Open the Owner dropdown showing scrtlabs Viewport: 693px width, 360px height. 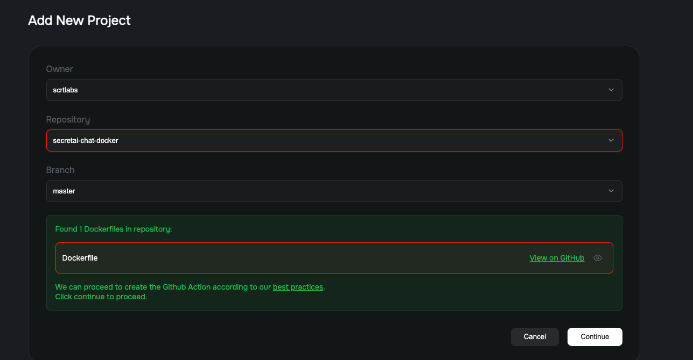pyautogui.click(x=334, y=90)
